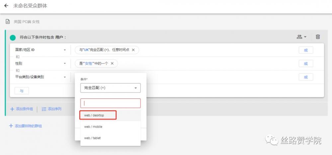This screenshot has width=332, height=155.
Task: Click the empty value input field
Action: (110, 103)
